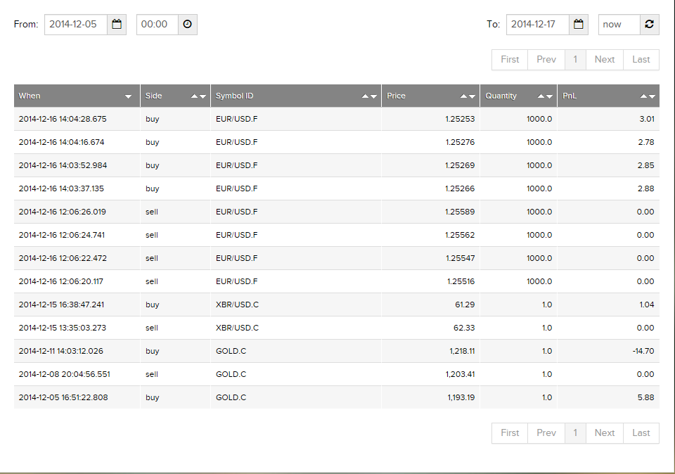
Task: Click the From date field 2014-12-05
Action: [x=76, y=25]
